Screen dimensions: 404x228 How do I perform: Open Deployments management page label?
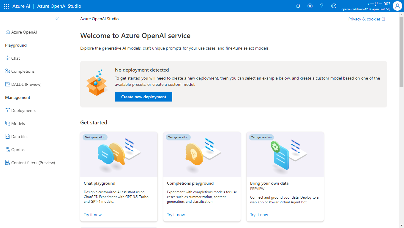23,110
